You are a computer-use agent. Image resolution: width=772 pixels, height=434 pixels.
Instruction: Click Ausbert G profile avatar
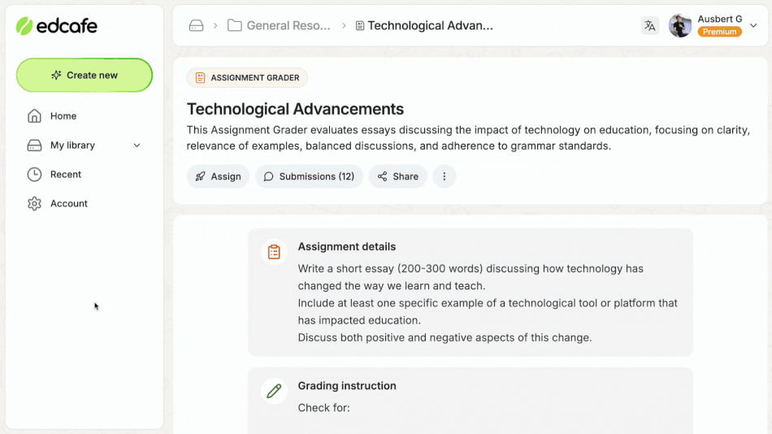click(680, 25)
